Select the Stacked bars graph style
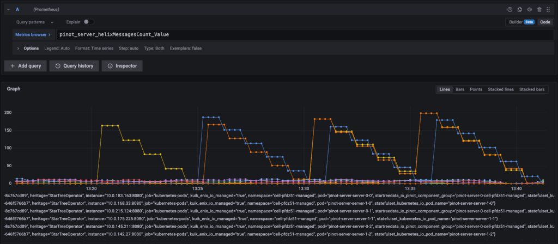The width and height of the screenshot is (558, 244). (532, 89)
